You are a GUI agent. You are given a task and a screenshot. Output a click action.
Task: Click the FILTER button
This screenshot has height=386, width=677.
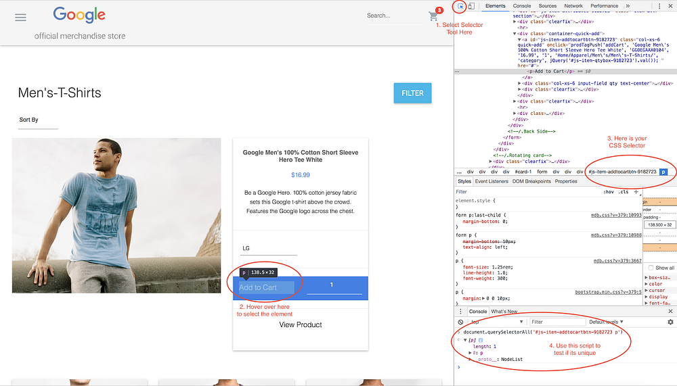[412, 93]
